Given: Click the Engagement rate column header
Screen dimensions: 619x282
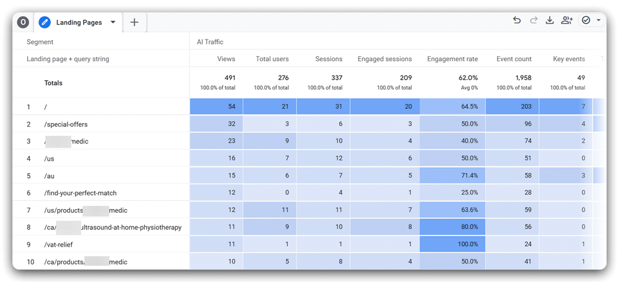Looking at the screenshot, I should (452, 59).
